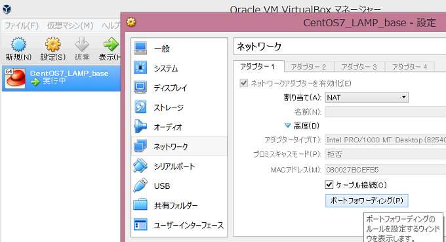The height and width of the screenshot is (242, 446).
Task: Click the 実行中 status text
Action: pos(54,81)
